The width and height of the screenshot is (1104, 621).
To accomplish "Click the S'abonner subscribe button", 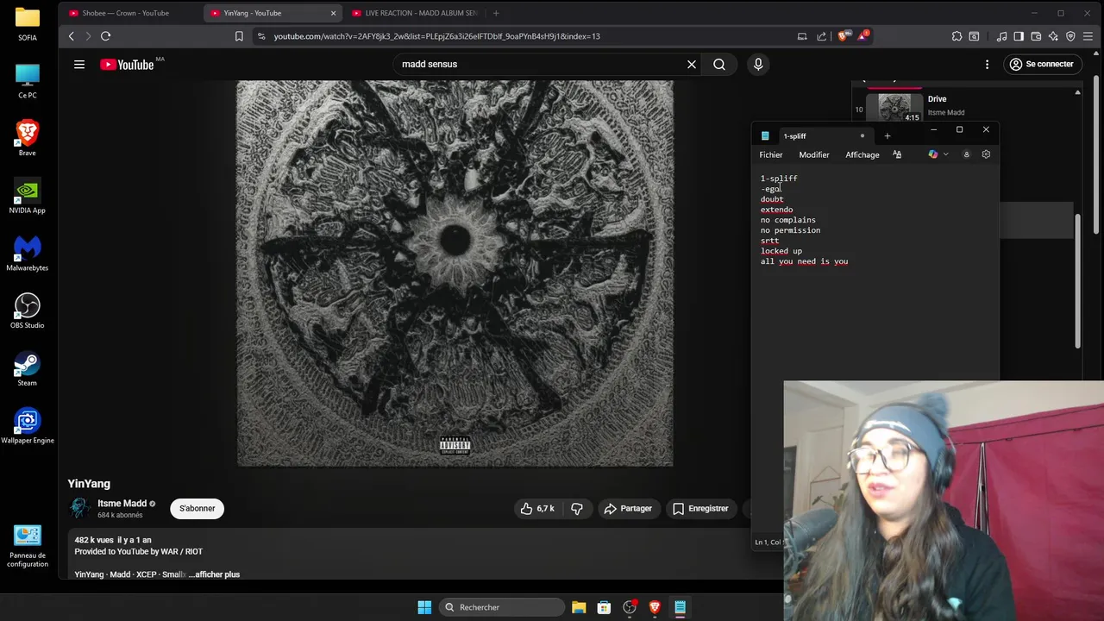I will tap(198, 509).
